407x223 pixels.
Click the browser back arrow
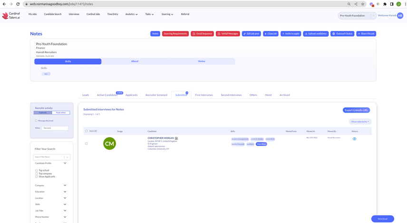[4, 4]
